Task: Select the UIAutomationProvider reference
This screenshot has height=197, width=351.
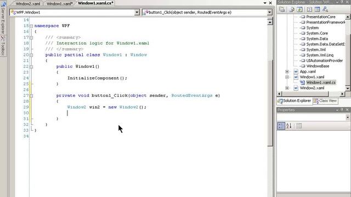Action: pos(324,61)
